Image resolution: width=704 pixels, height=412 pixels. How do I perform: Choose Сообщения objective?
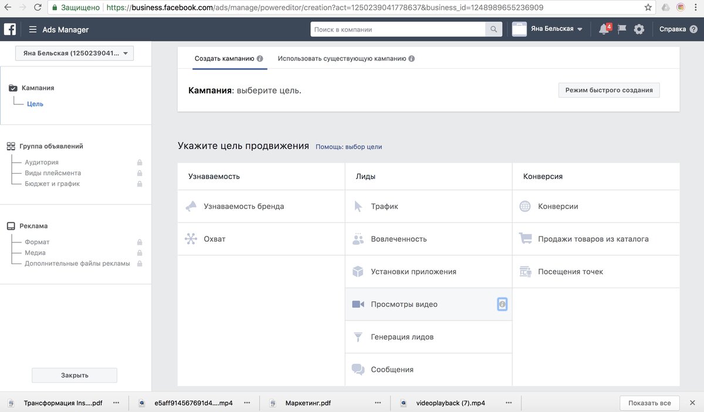pyautogui.click(x=428, y=370)
